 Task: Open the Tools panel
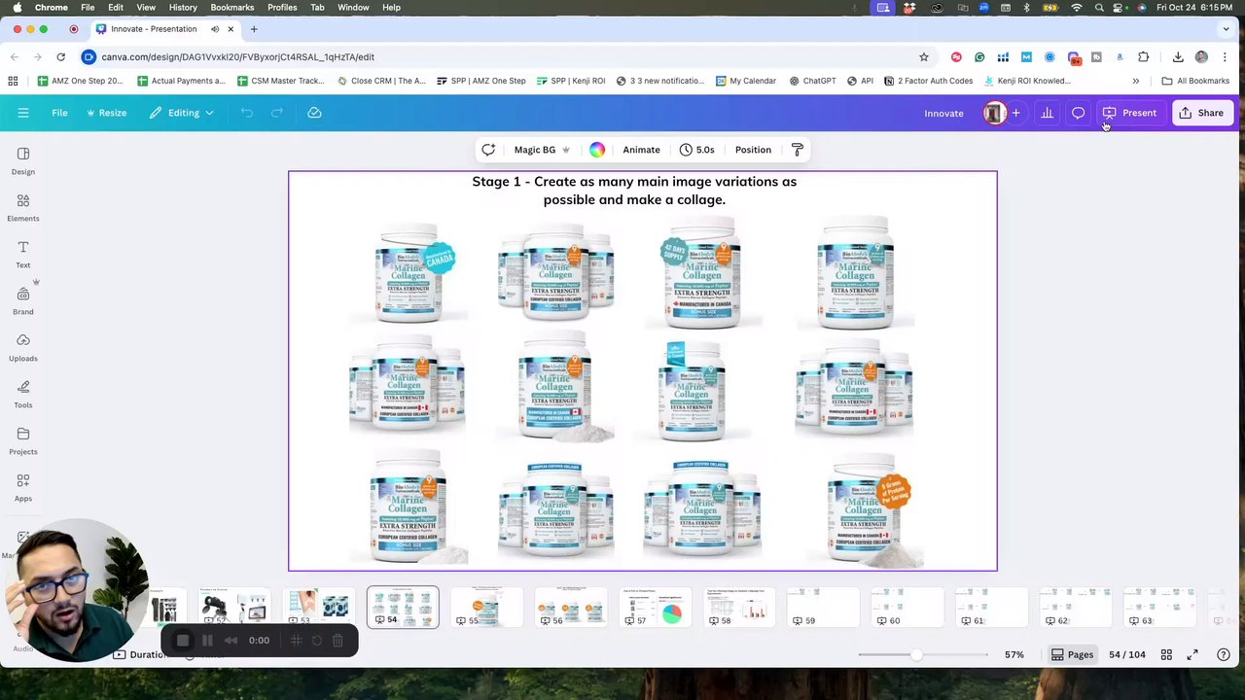tap(22, 394)
